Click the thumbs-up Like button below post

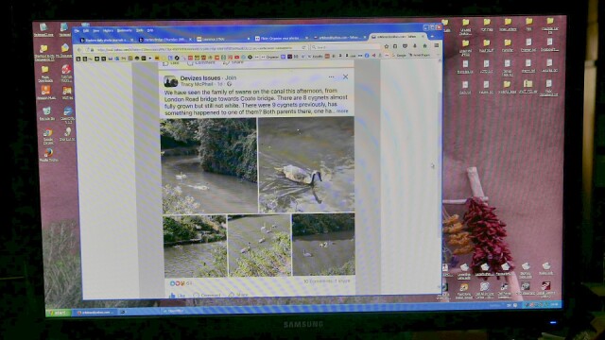pyautogui.click(x=177, y=296)
